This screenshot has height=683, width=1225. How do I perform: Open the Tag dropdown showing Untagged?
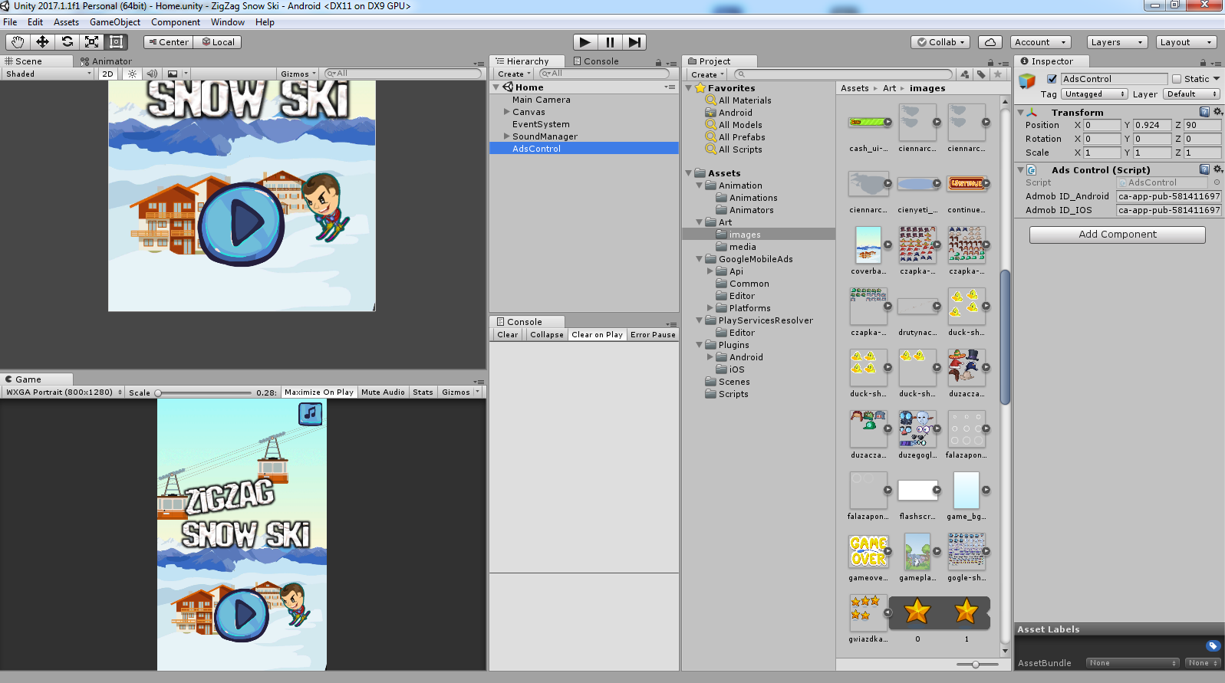(1094, 94)
